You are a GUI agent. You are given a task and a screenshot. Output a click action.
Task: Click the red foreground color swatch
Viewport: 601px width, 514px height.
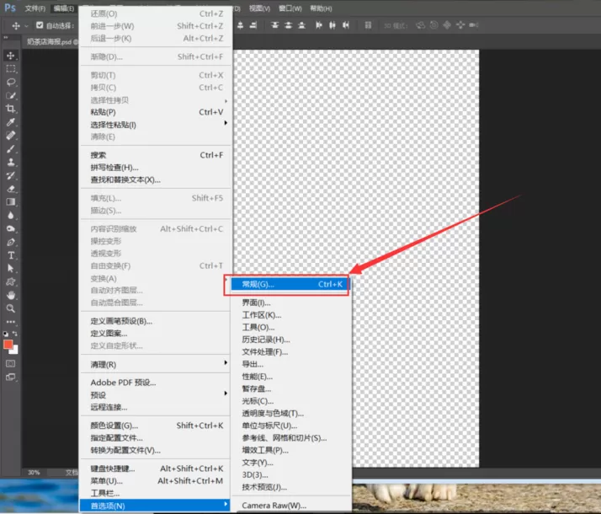tap(8, 344)
